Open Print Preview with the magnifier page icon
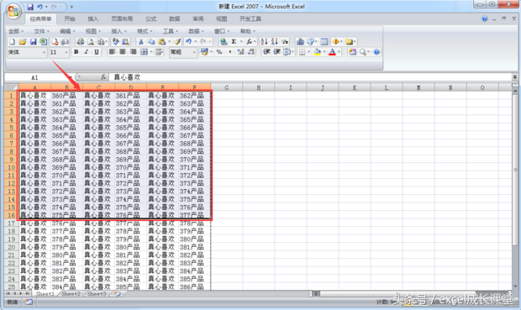521x310 pixels. point(91,41)
